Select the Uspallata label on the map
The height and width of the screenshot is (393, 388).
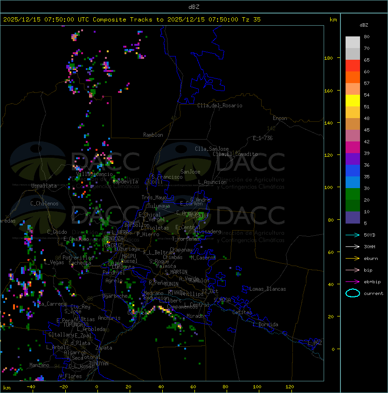pos(44,186)
